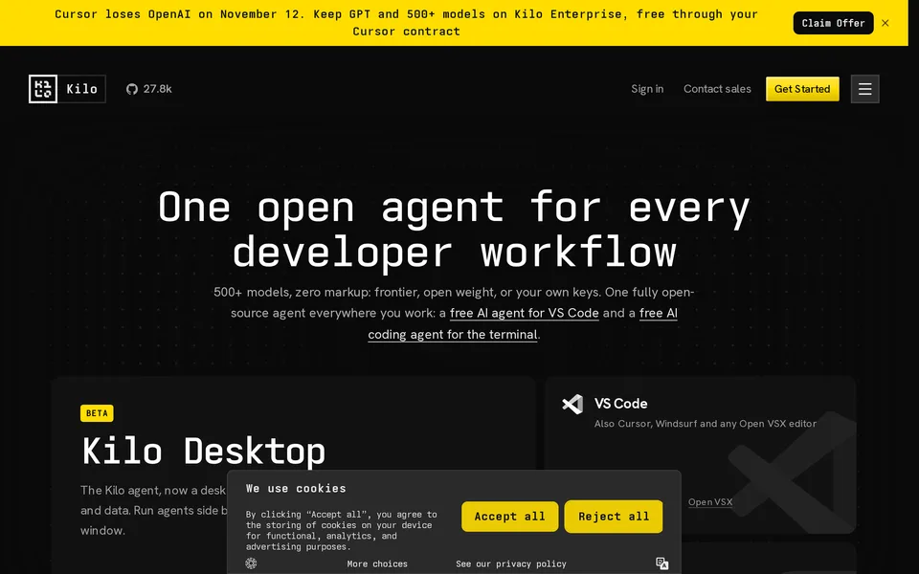Click the VS Code logo icon
919x574 pixels.
point(572,404)
